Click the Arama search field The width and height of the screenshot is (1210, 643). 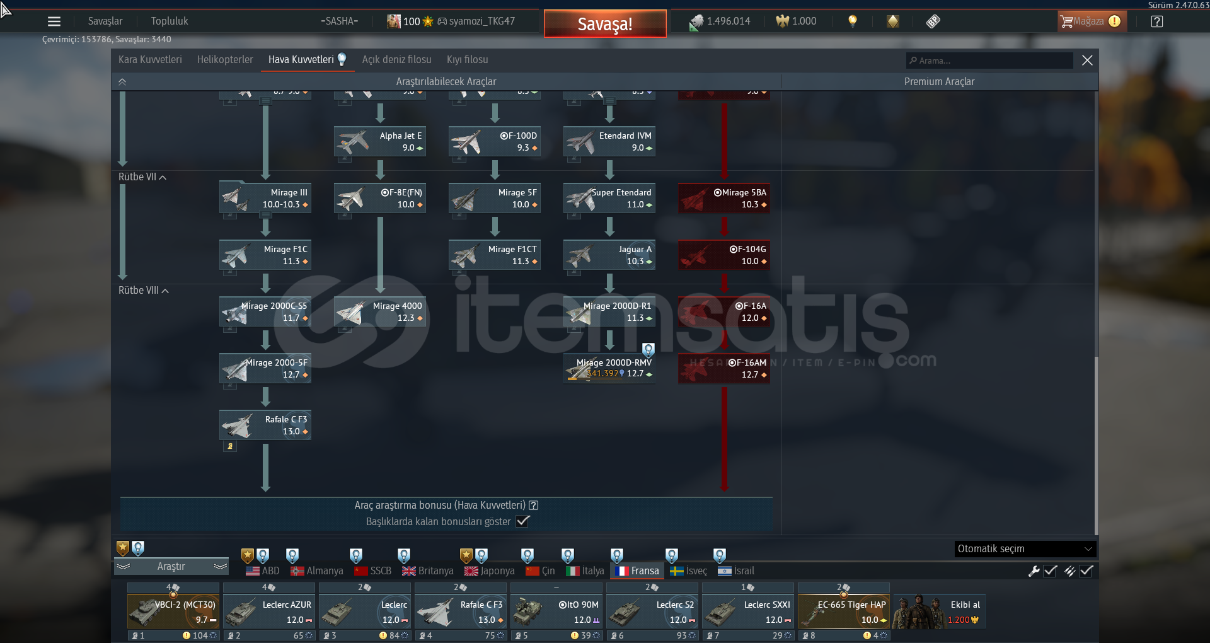click(x=989, y=61)
